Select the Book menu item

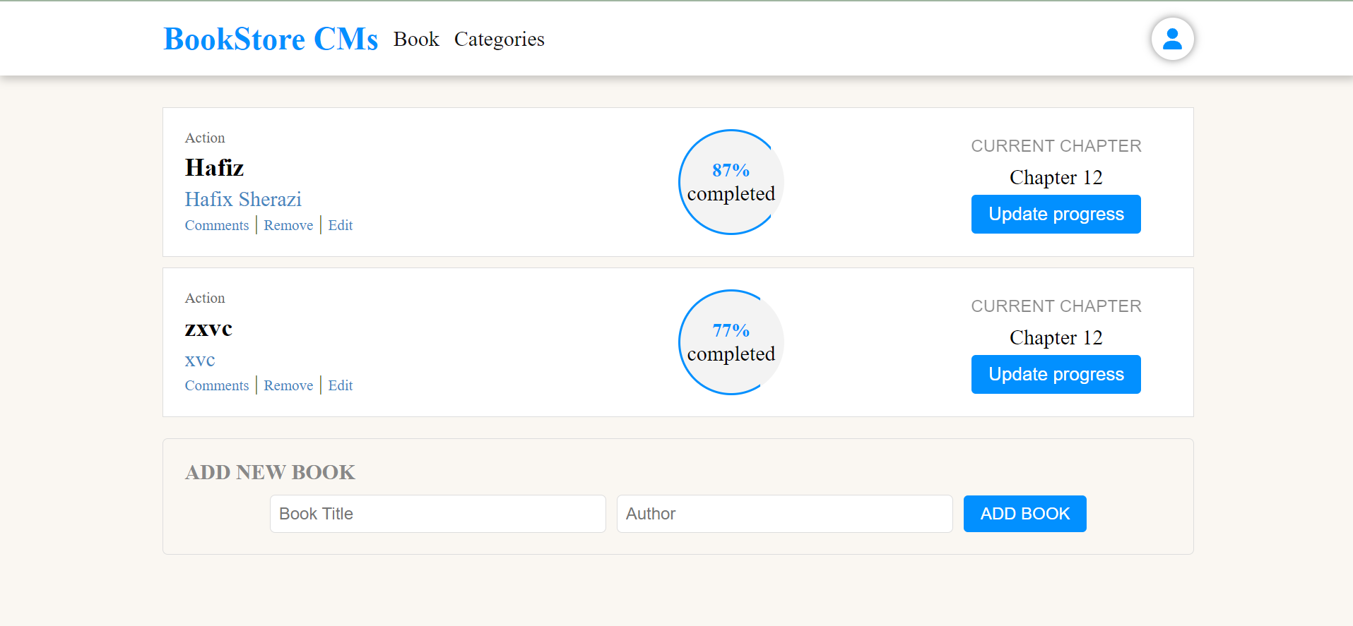pos(416,40)
